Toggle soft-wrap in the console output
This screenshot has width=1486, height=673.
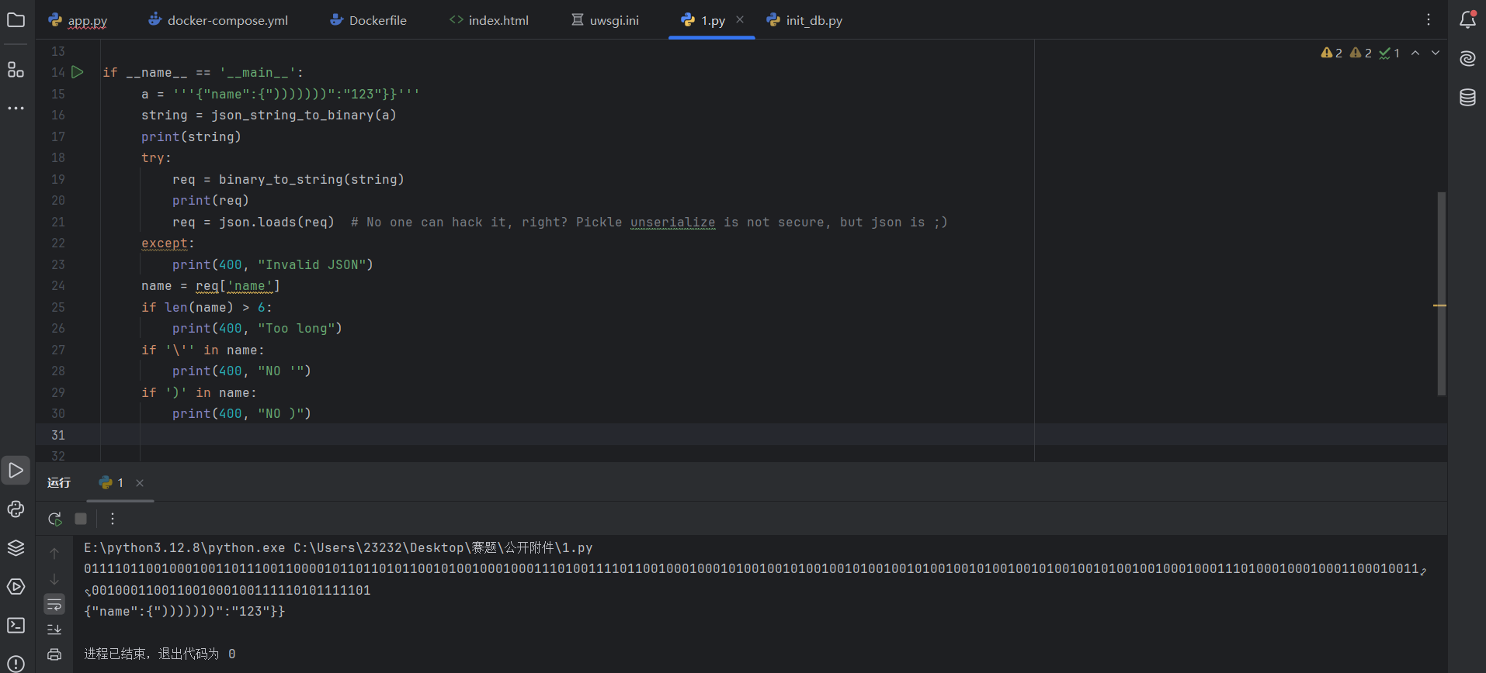coord(54,604)
